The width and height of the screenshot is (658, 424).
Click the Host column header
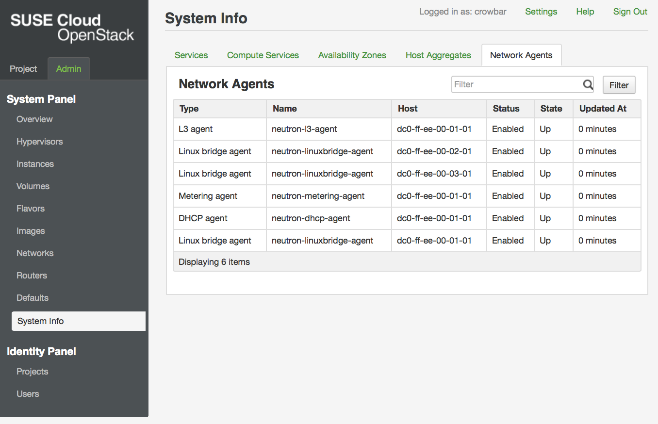coord(439,109)
